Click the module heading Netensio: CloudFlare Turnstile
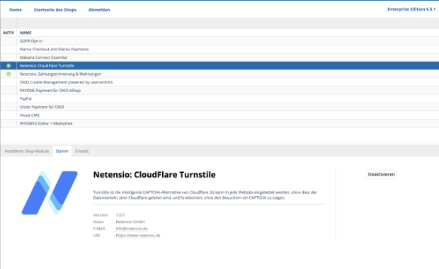 coord(154,175)
